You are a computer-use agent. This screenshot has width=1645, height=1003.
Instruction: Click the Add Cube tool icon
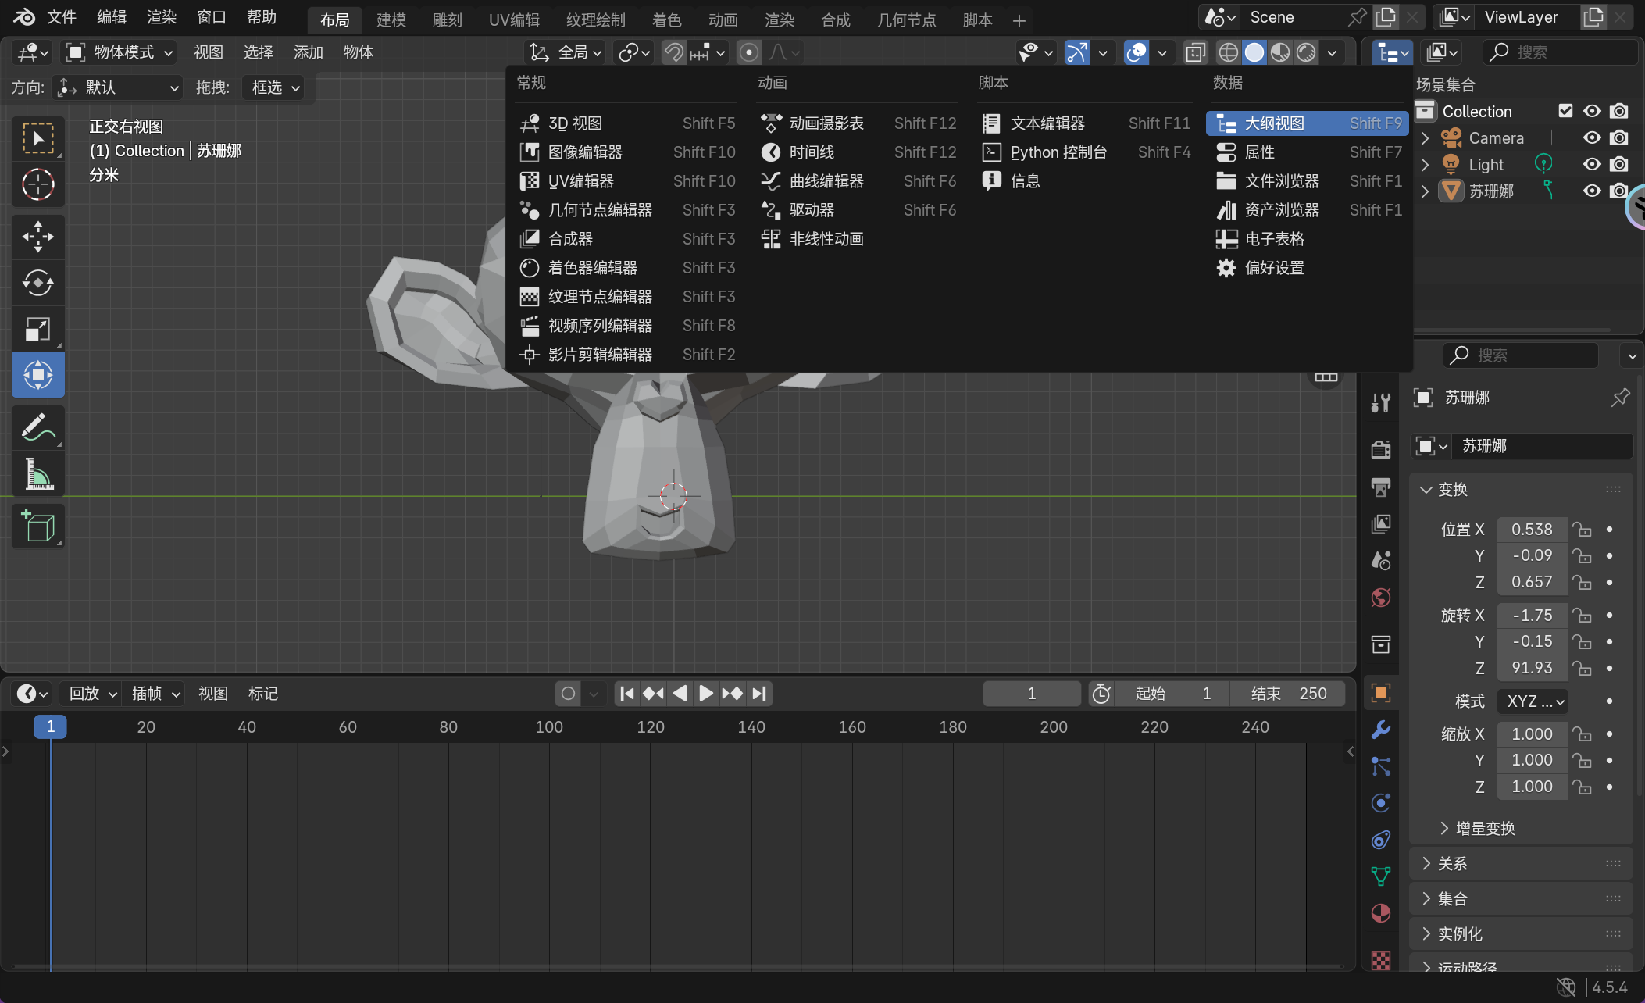click(x=37, y=526)
